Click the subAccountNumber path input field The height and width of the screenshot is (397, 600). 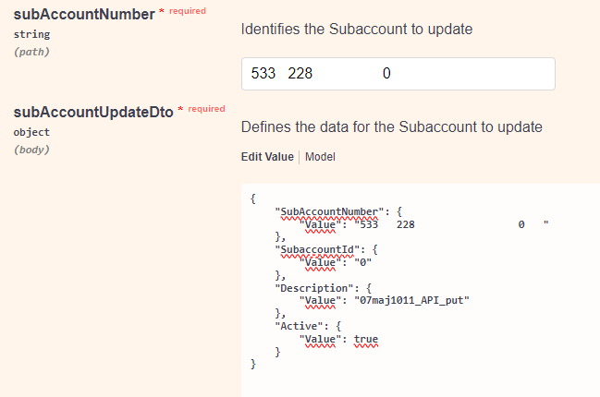[398, 74]
